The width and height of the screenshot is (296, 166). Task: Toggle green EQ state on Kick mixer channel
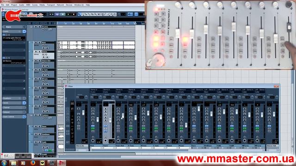tap(92, 129)
